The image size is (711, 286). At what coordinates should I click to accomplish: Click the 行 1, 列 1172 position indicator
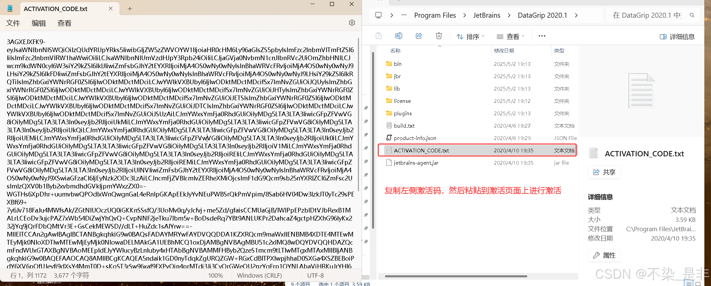[x=28, y=276]
